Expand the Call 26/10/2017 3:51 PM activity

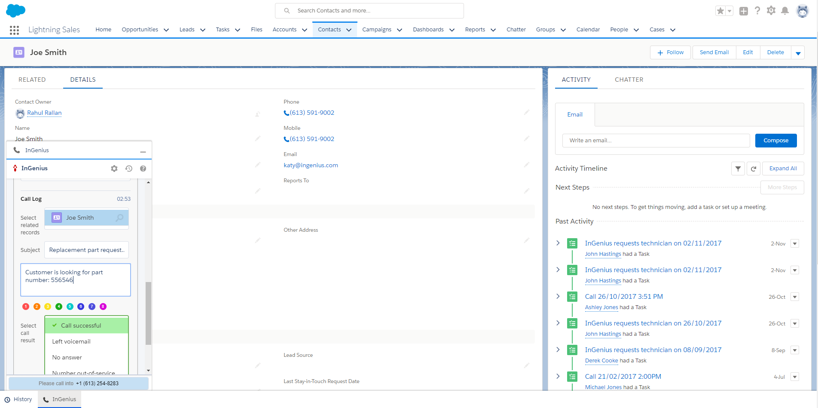tap(558, 297)
